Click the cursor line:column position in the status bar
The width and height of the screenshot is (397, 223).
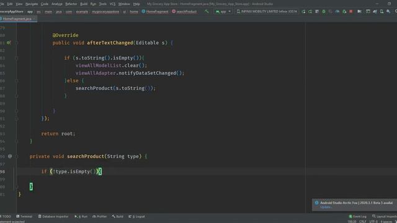[352, 222]
